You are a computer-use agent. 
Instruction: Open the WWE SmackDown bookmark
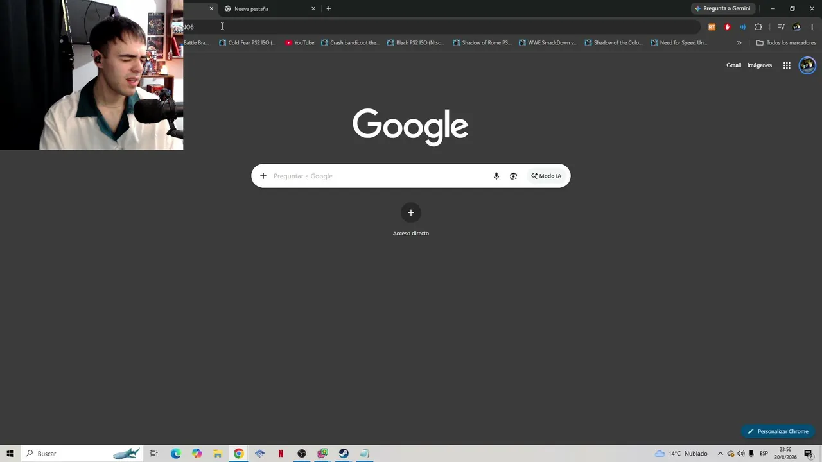(x=548, y=43)
